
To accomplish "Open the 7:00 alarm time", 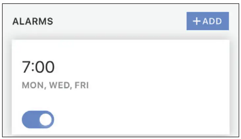I will coord(38,67).
